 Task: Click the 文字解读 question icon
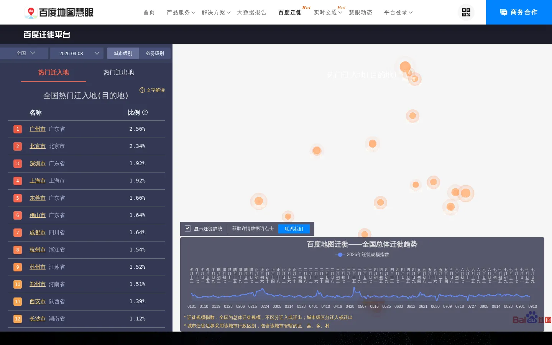click(x=142, y=90)
